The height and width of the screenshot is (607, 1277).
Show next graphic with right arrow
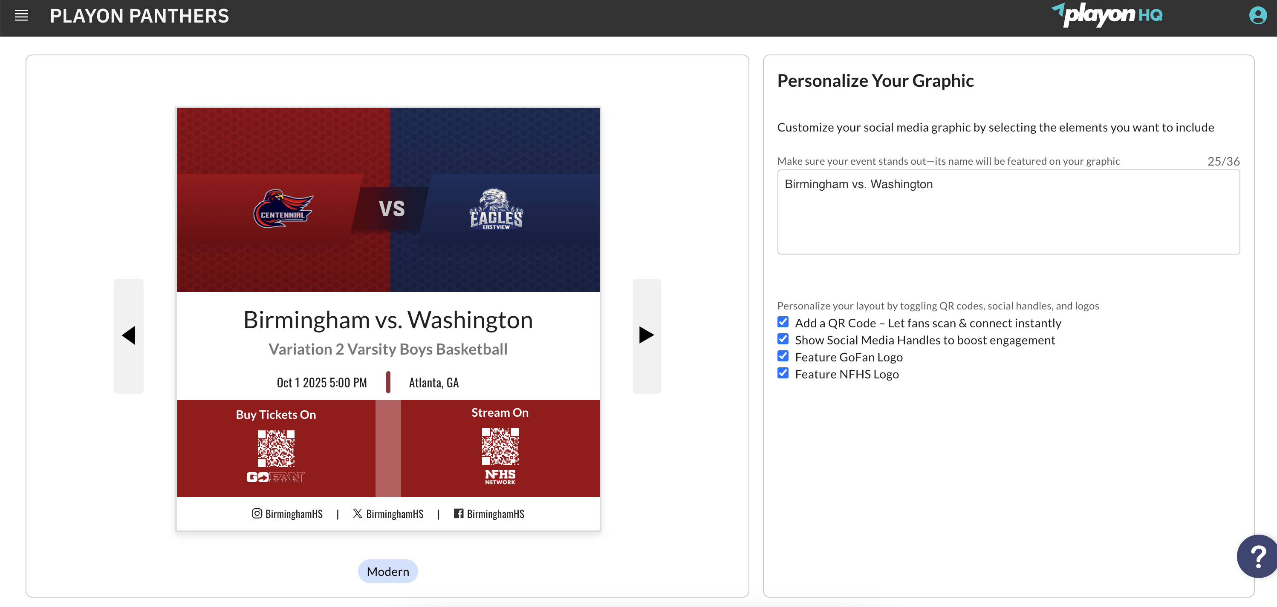647,336
